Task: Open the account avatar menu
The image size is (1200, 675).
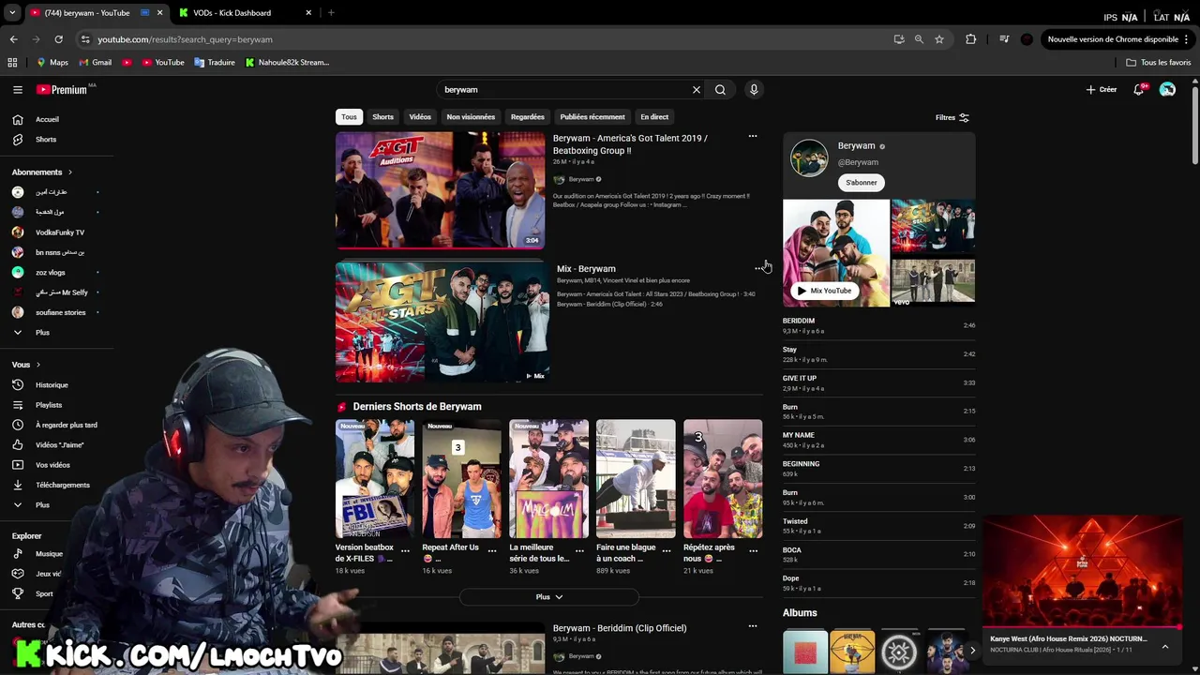Action: pyautogui.click(x=1167, y=90)
